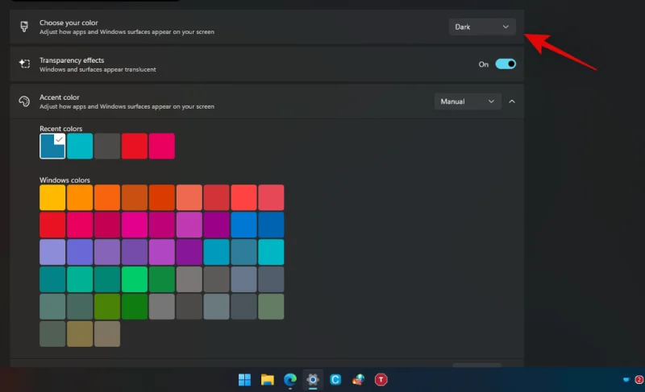Choose the salmon coral swatch in Windows colors
The image size is (645, 392).
pos(189,197)
